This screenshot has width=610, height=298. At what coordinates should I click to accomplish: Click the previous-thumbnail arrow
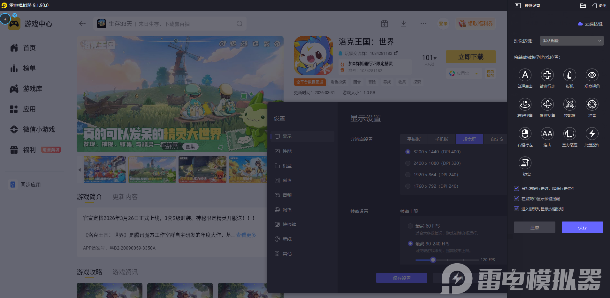coord(80,170)
